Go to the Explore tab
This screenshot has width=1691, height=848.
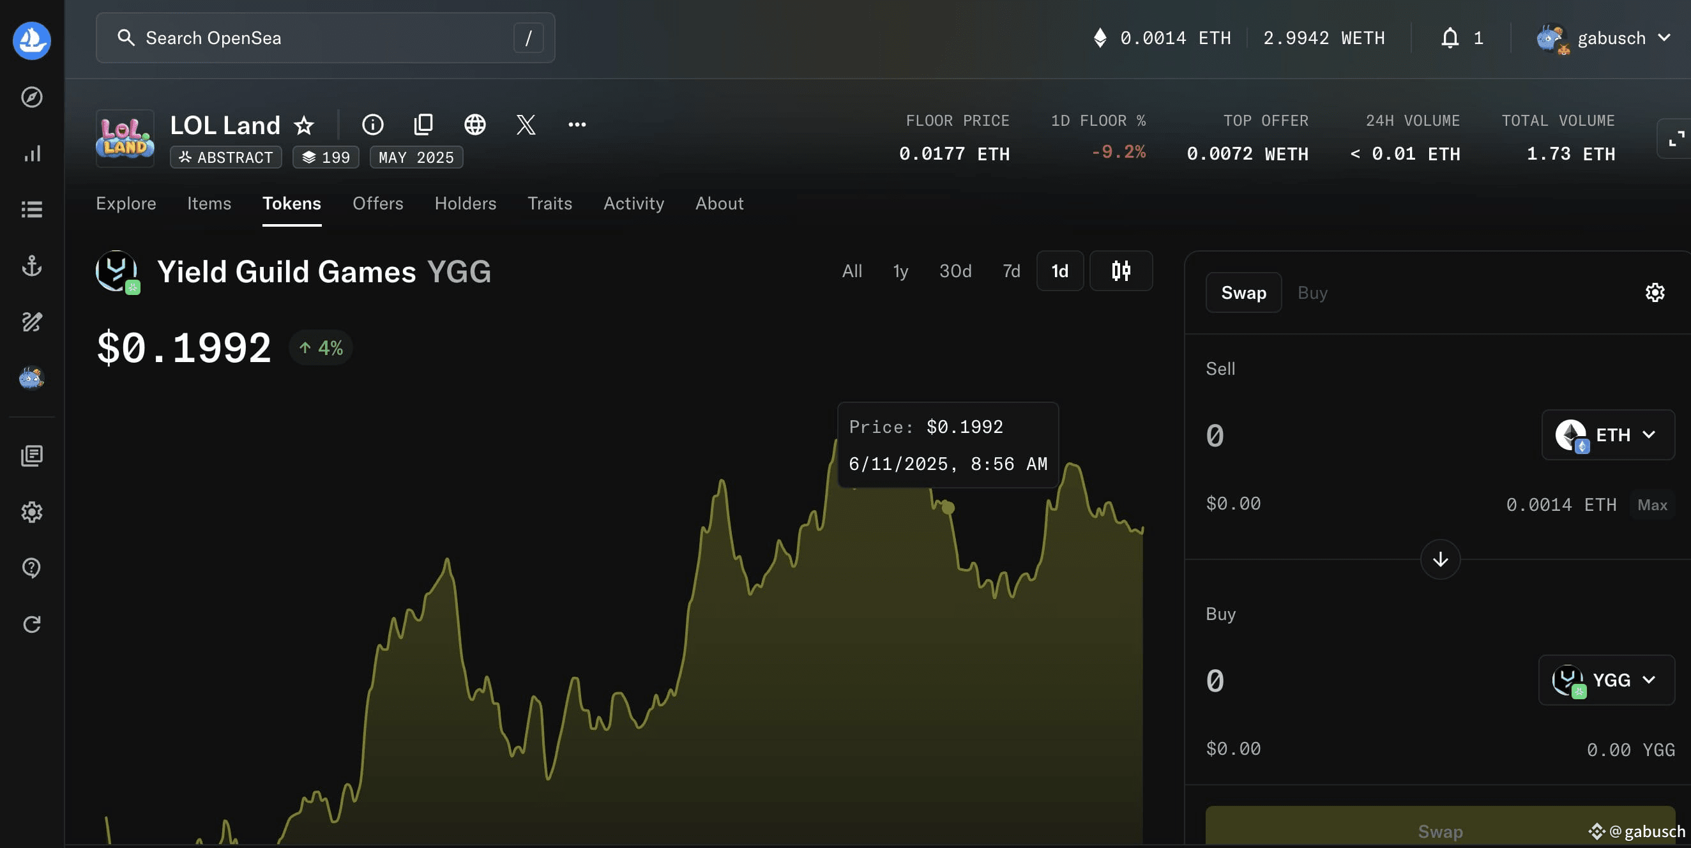click(x=126, y=204)
